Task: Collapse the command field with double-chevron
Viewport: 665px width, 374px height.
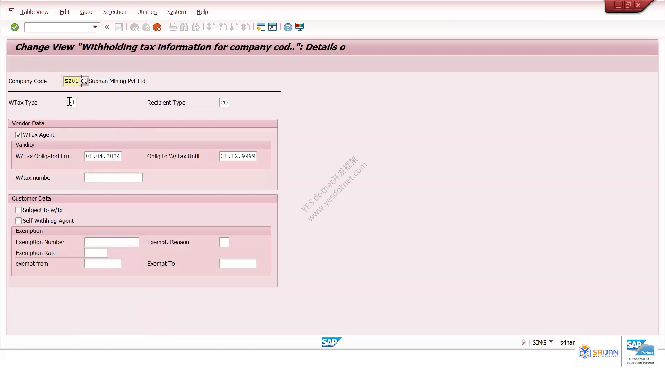Action: [107, 27]
